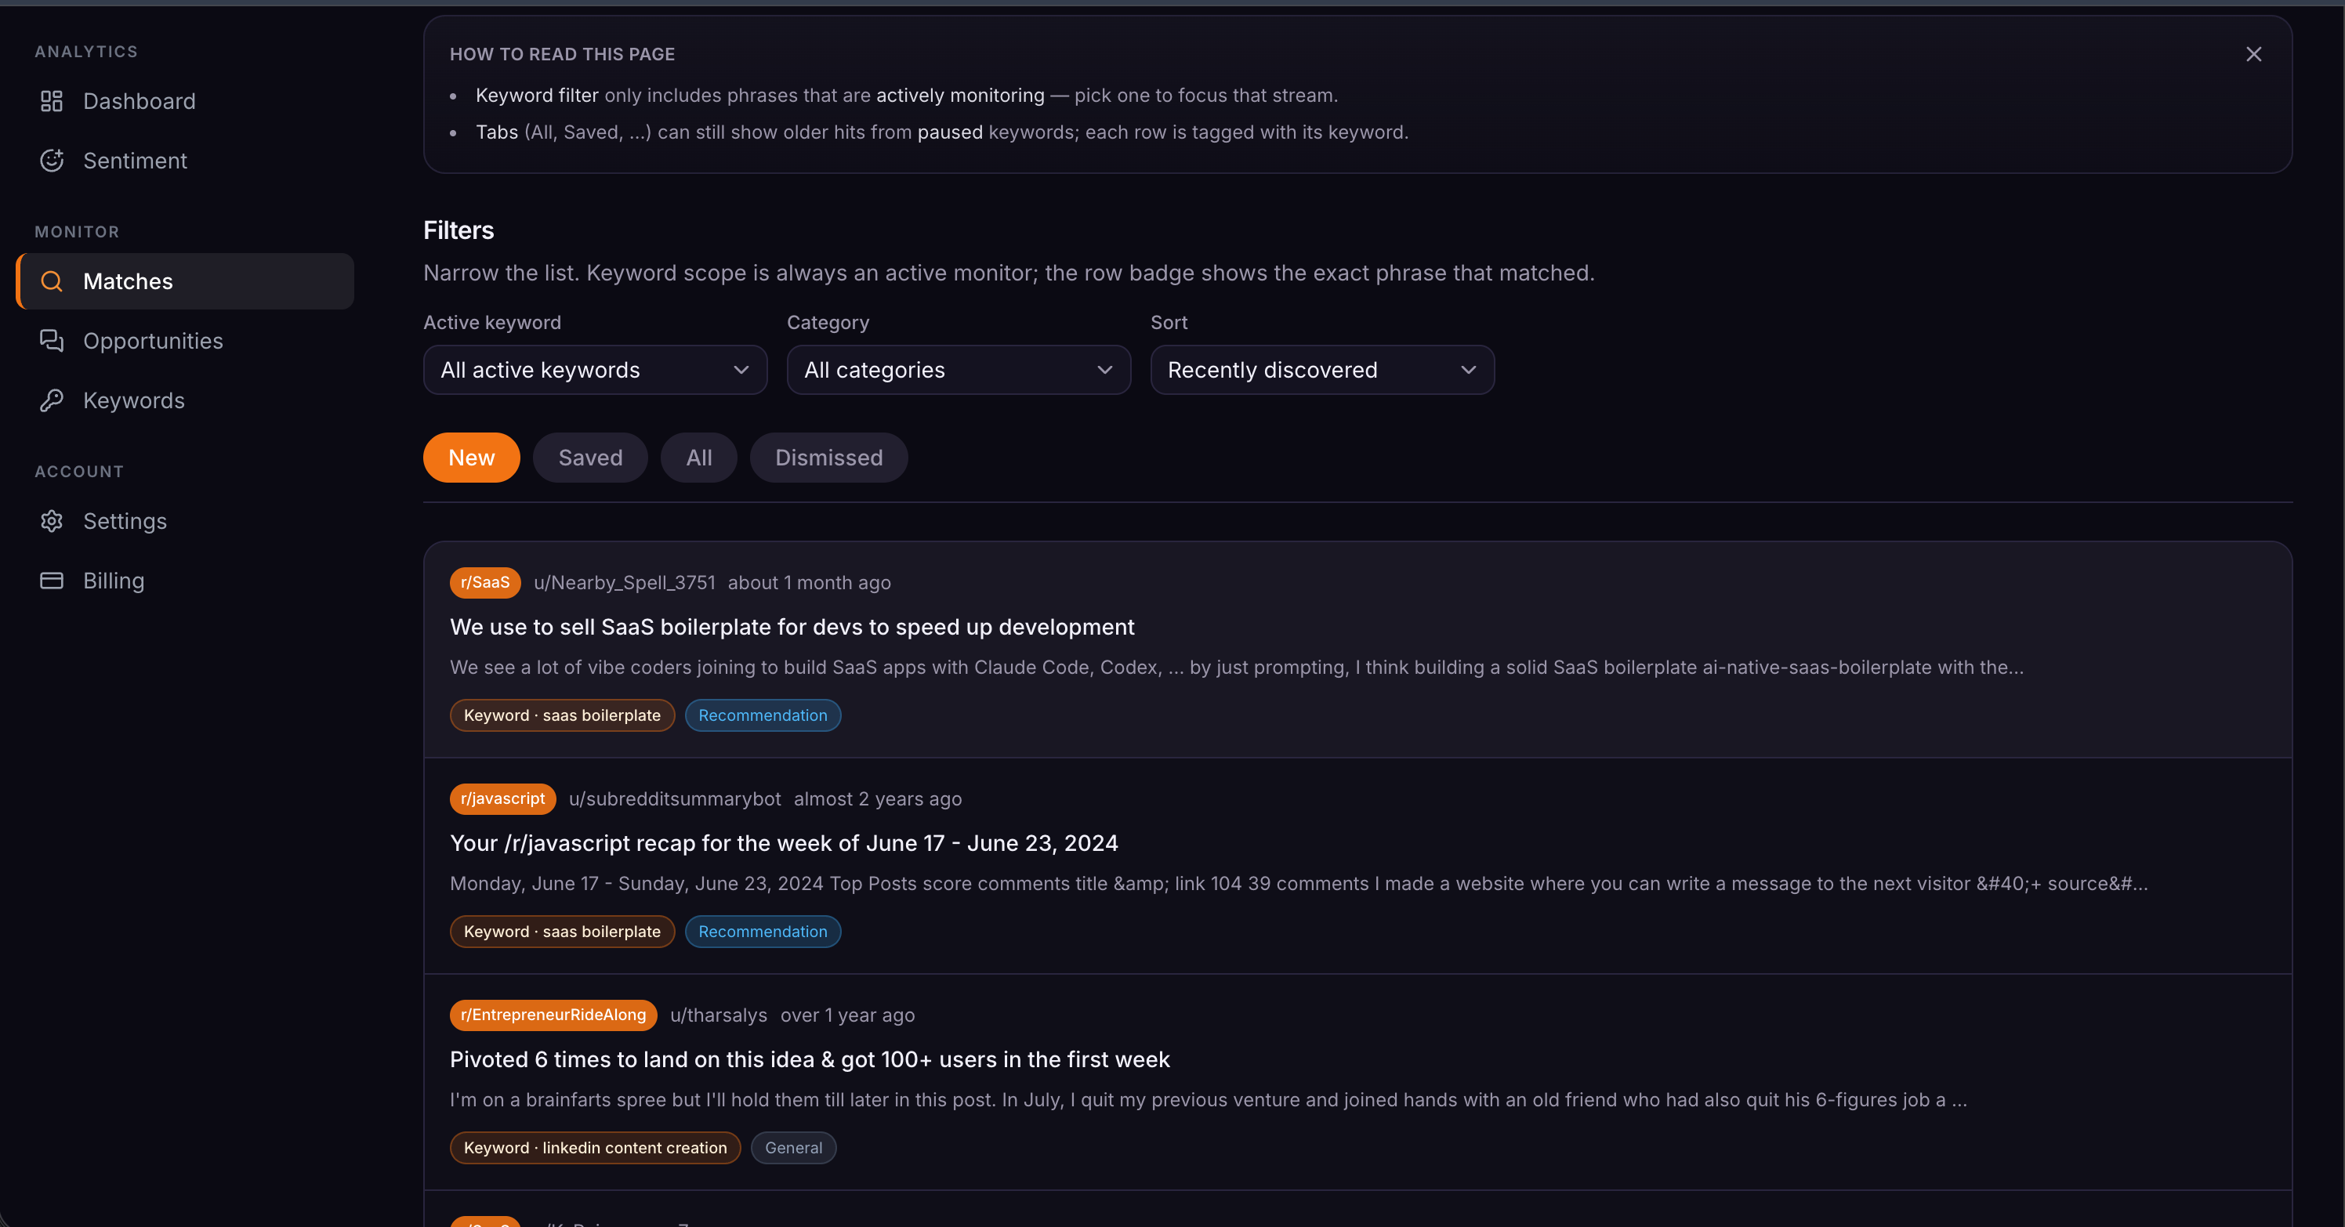This screenshot has width=2345, height=1227.
Task: Click the Keywords key icon
Action: click(52, 400)
